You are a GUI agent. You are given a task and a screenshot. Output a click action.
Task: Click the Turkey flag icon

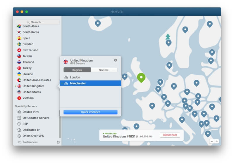pos(19,68)
